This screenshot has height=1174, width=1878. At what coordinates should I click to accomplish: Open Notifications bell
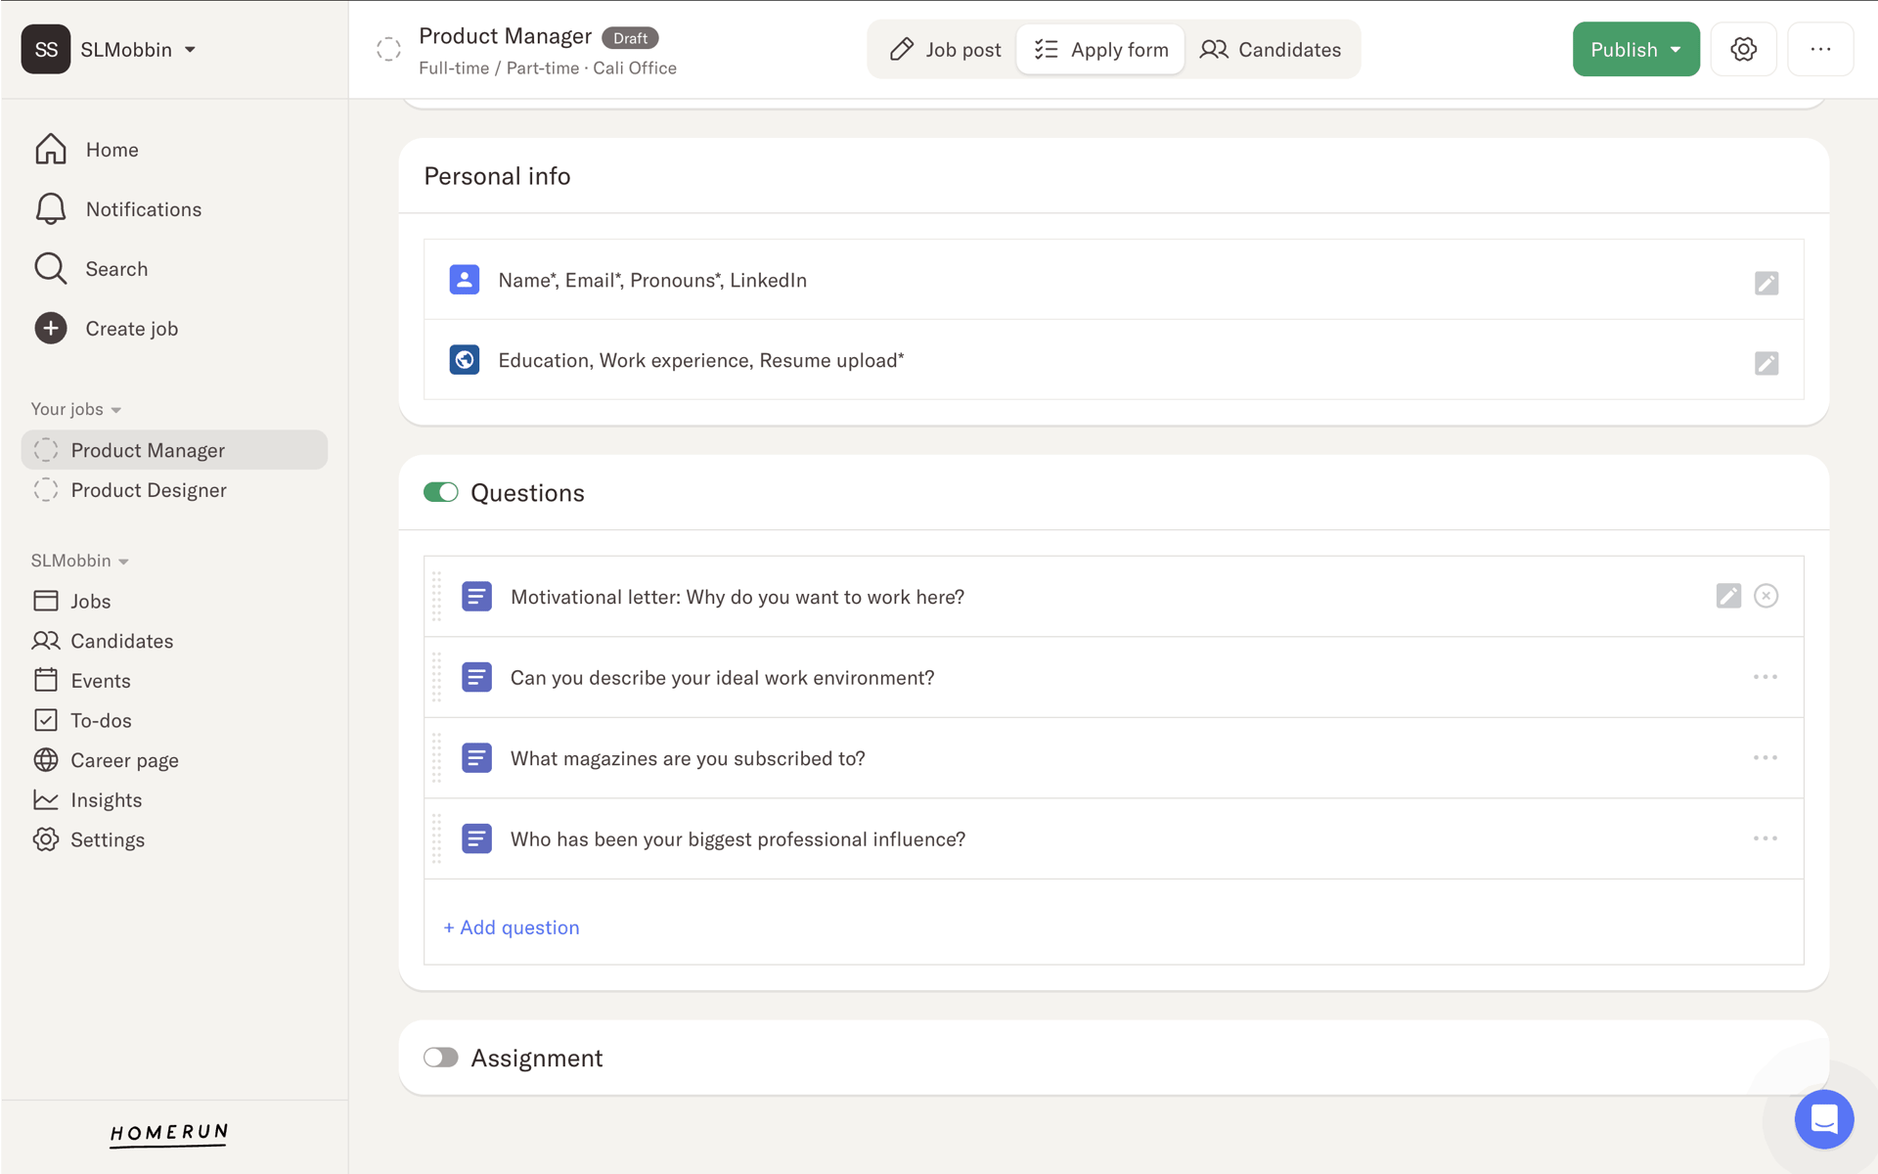(50, 209)
